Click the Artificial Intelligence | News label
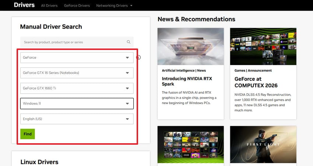 point(184,71)
